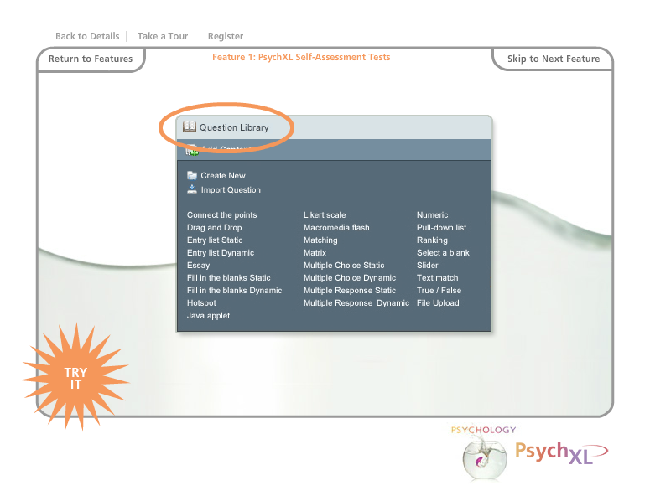Choose Entry list Dynamic
The image size is (650, 496).
221,252
